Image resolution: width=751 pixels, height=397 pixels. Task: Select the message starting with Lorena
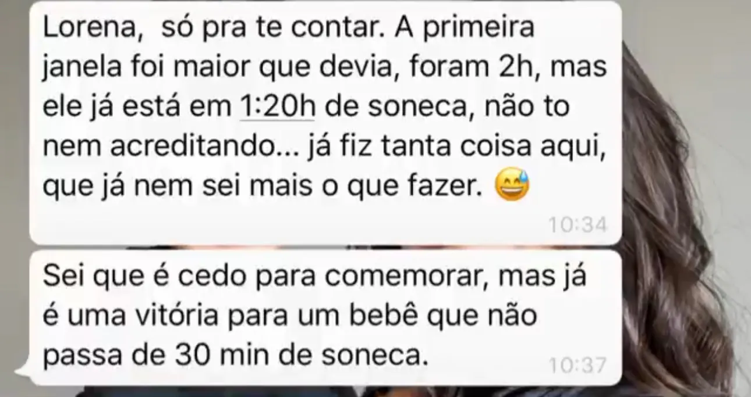click(325, 122)
